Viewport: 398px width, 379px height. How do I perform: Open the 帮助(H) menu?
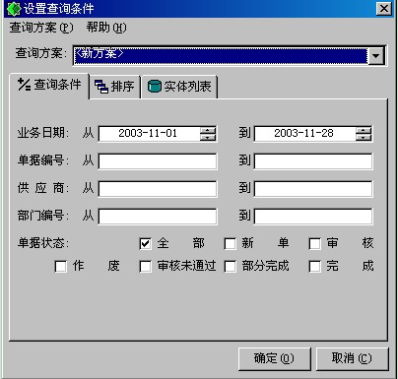(106, 28)
